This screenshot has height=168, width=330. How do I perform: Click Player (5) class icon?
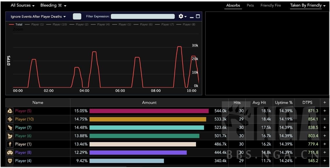tap(10, 111)
